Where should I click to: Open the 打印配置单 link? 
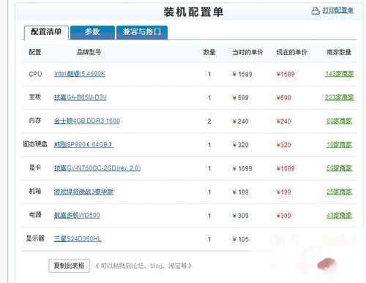click(x=338, y=10)
